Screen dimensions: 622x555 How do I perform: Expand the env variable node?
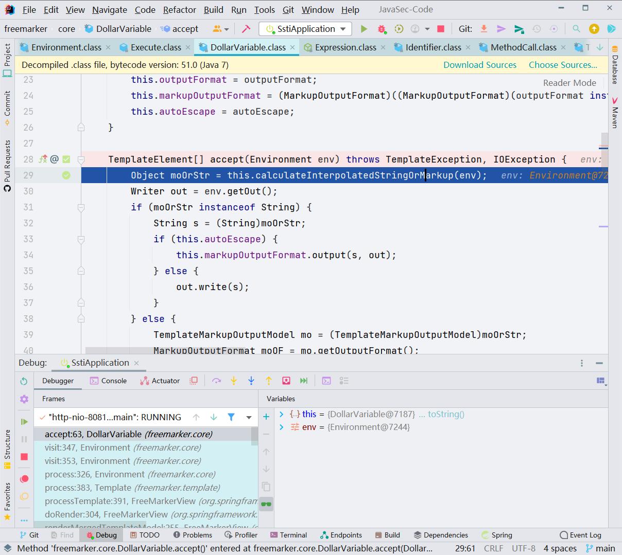pos(281,427)
